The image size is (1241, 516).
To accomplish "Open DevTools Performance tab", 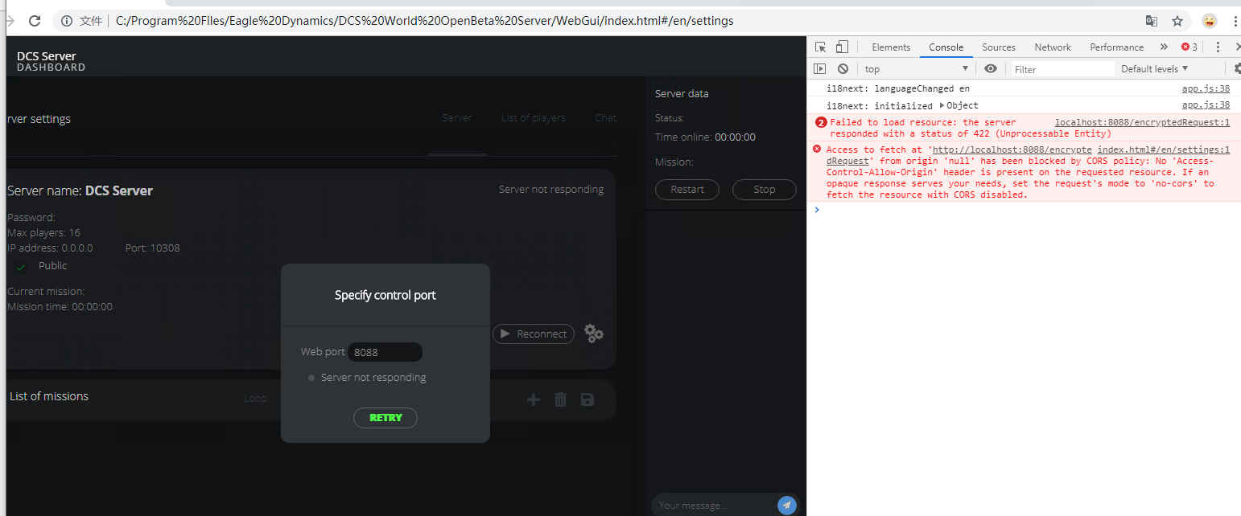I will tap(1116, 47).
